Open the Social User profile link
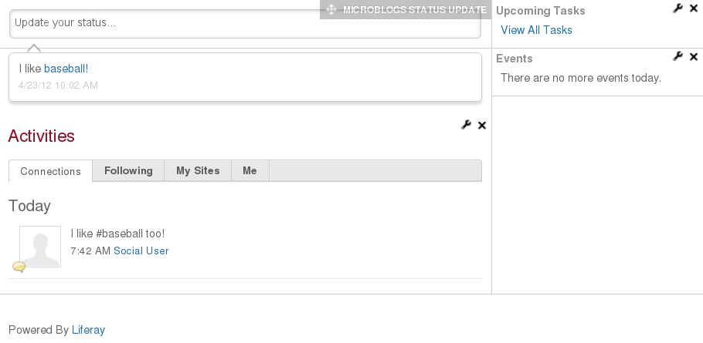This screenshot has height=343, width=703. (141, 251)
